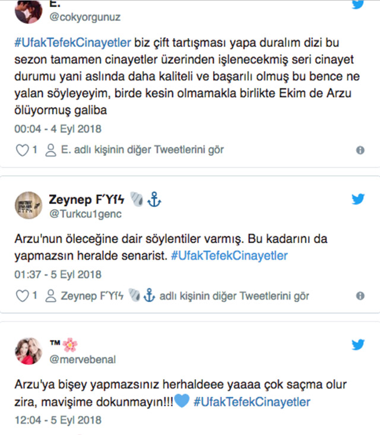The width and height of the screenshot is (380, 435).
Task: Open #UfakTefekCinayetler hashtag in @mervebenal's tweet
Action: tap(252, 402)
